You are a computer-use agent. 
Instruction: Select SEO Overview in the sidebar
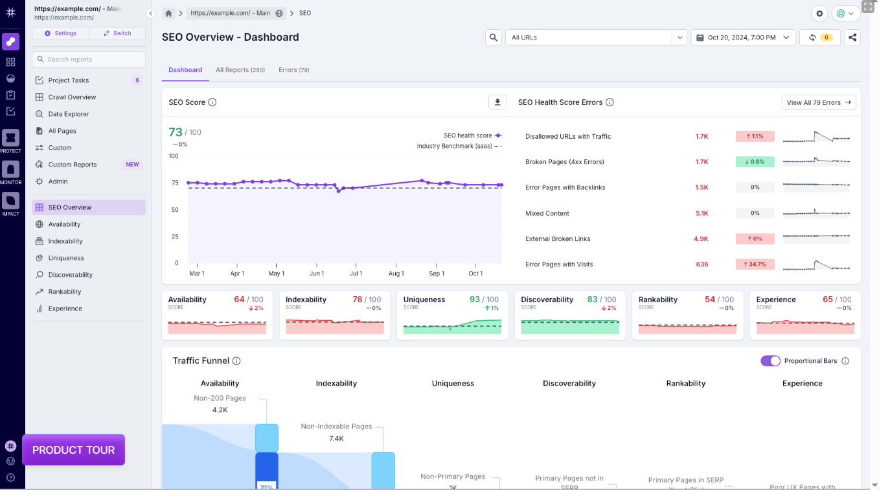(89, 207)
